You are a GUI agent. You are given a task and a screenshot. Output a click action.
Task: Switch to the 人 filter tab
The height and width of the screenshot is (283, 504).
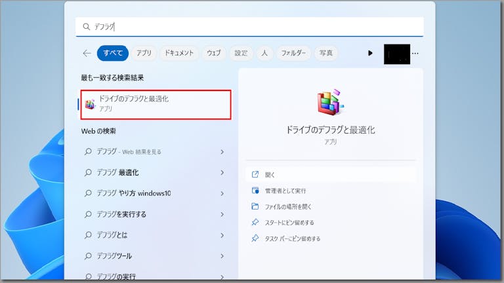[x=264, y=53]
